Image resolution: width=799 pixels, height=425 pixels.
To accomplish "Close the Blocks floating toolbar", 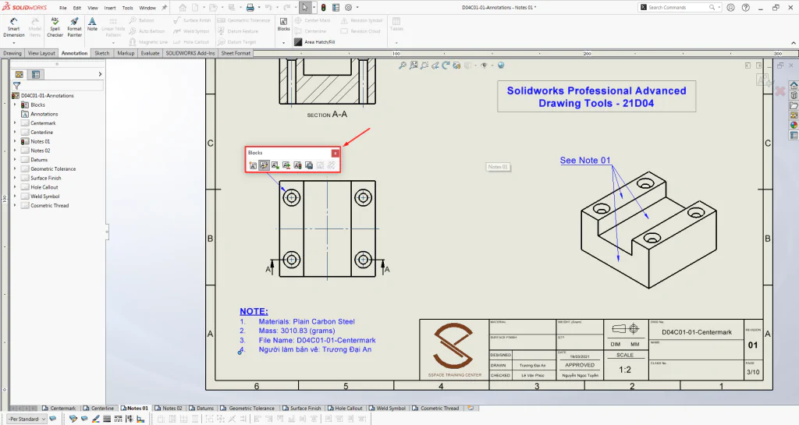I will point(335,153).
